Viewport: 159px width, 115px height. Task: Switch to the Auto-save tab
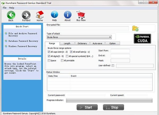[x=97, y=44]
